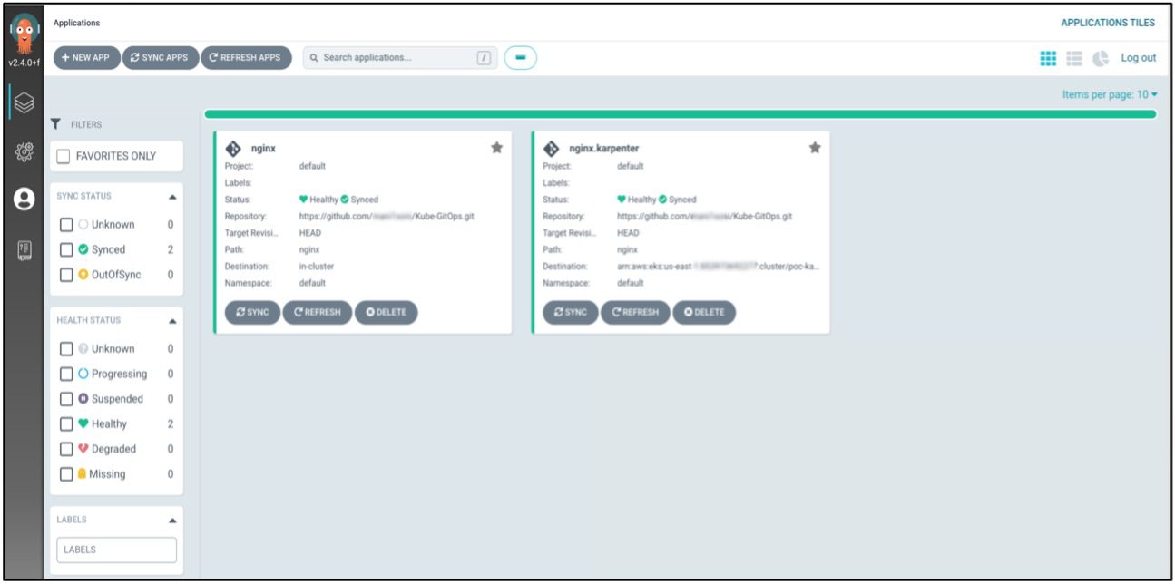Click SYNC APPS in the toolbar

pos(160,58)
